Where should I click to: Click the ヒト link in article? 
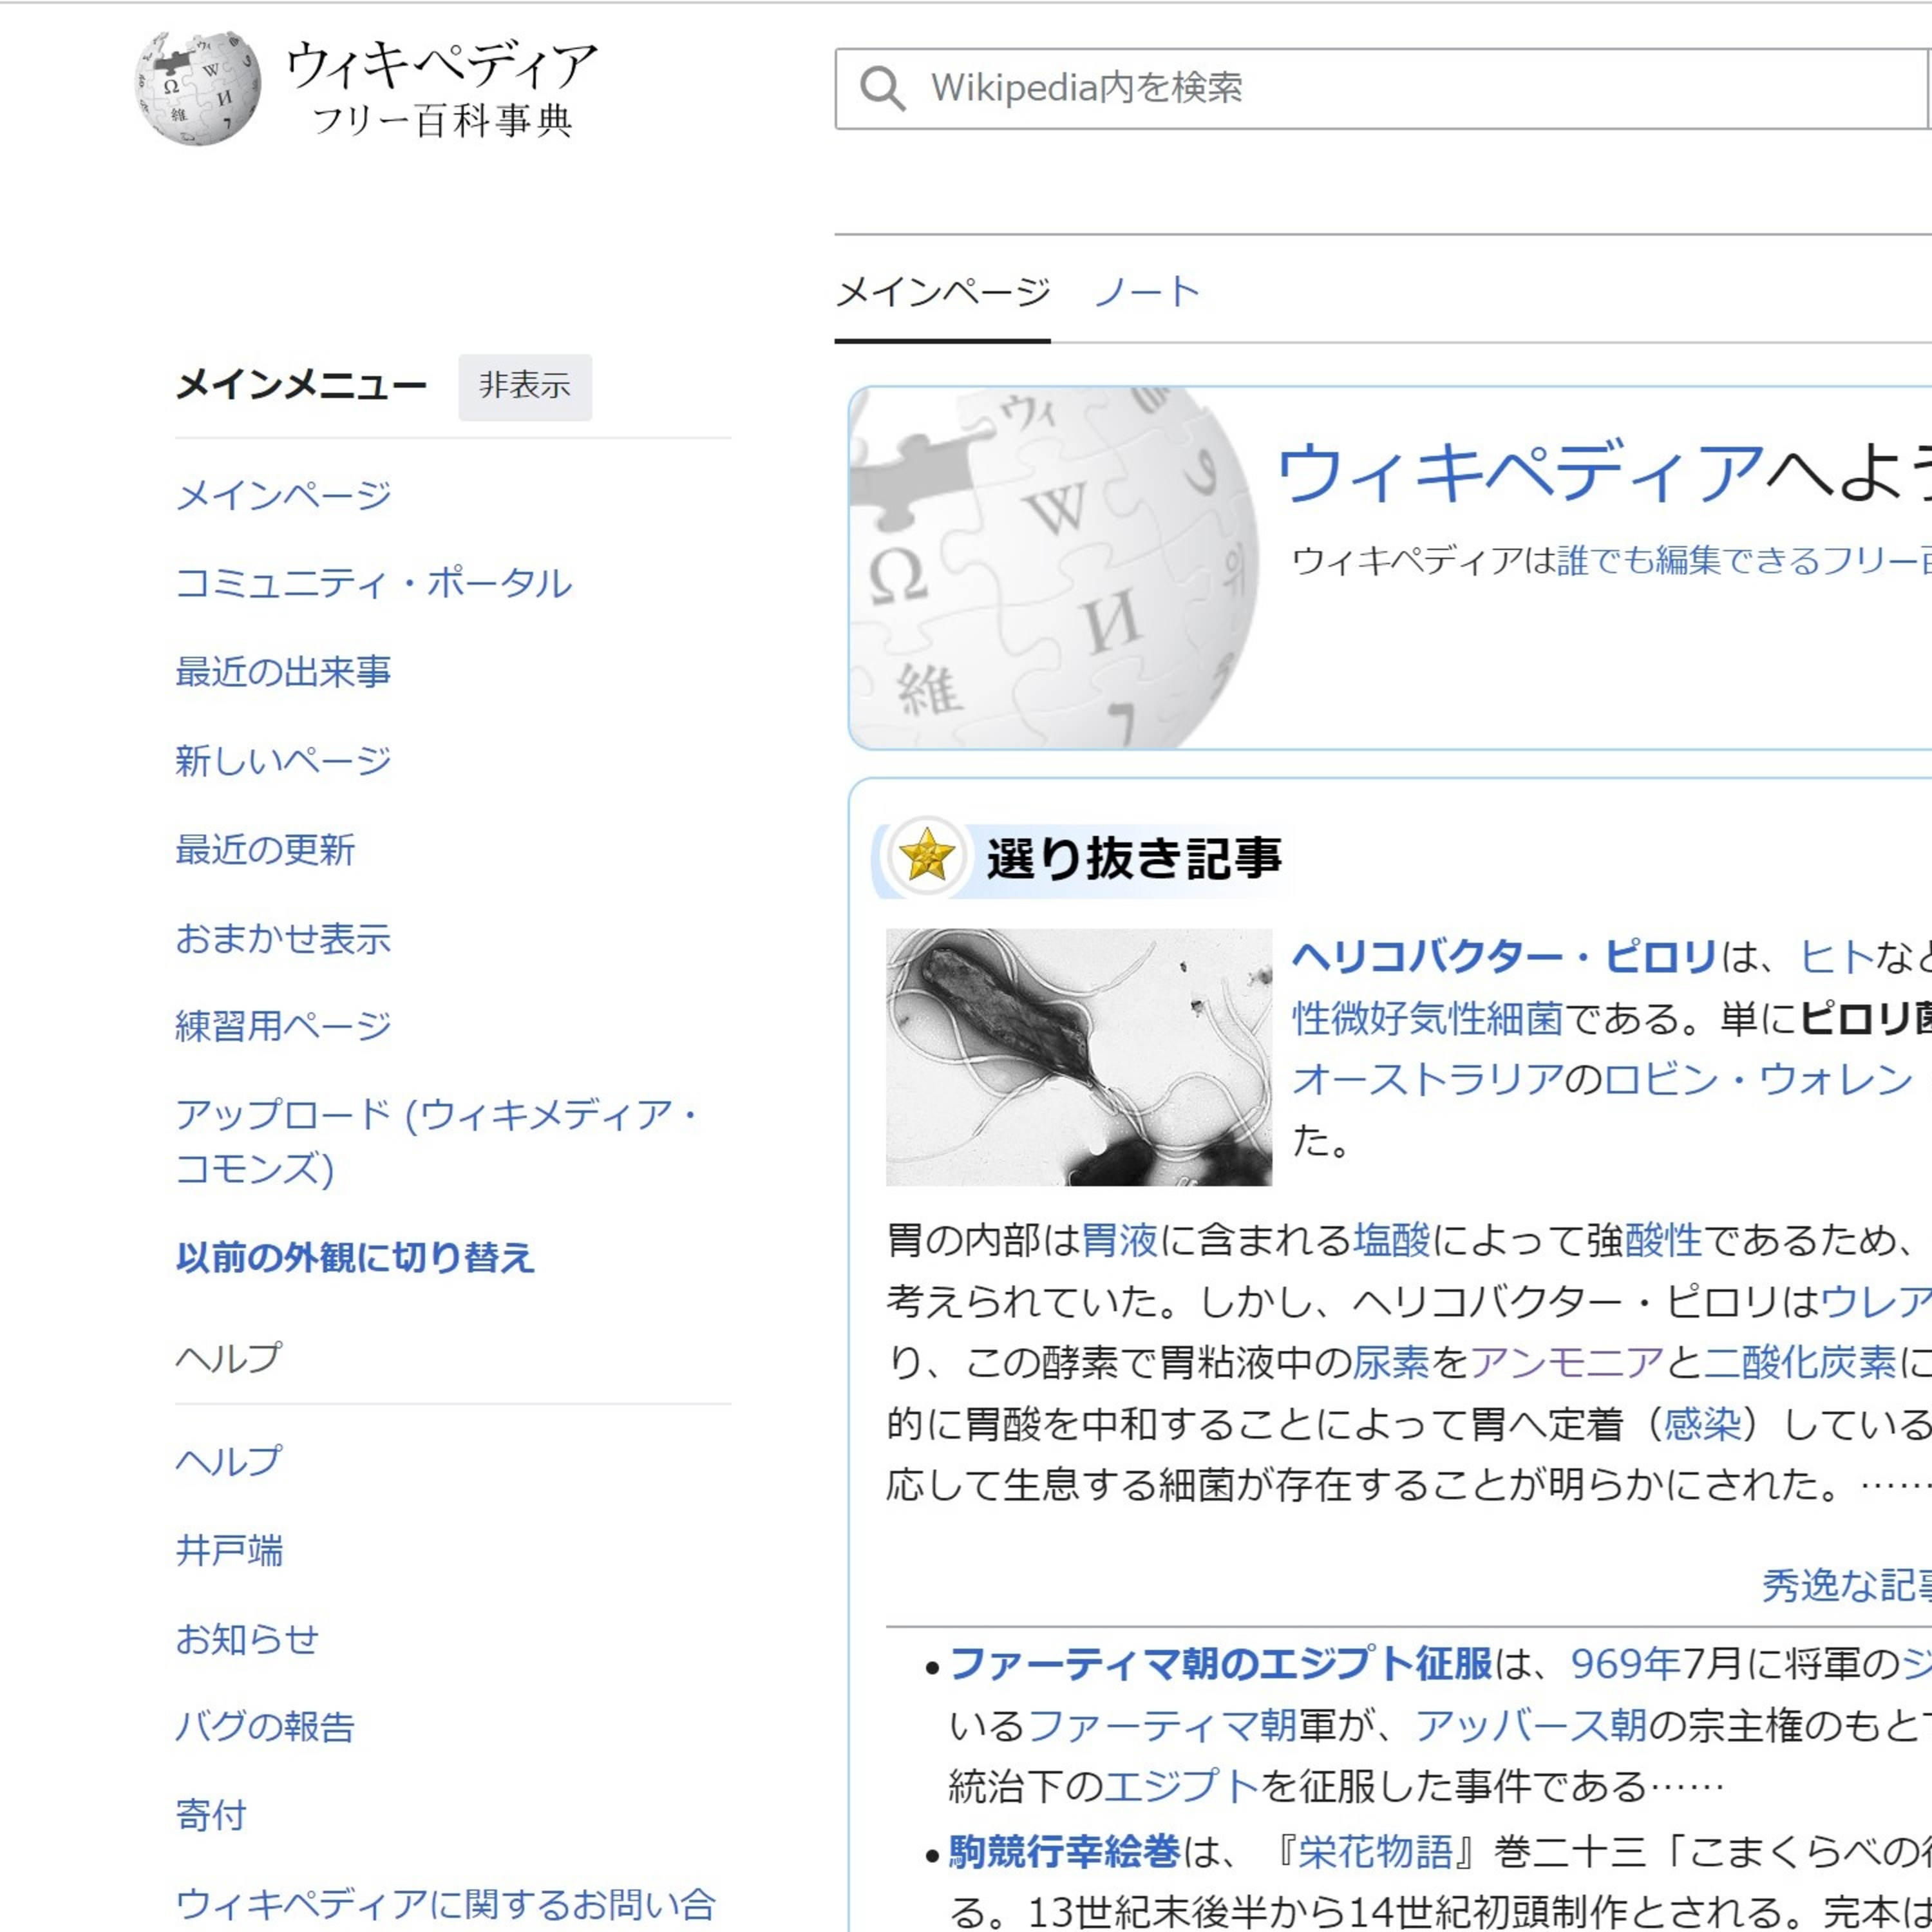click(x=1836, y=957)
